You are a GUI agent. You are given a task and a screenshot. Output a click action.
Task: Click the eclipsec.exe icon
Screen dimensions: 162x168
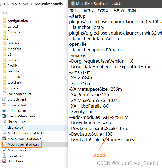pyautogui.click(x=4, y=110)
